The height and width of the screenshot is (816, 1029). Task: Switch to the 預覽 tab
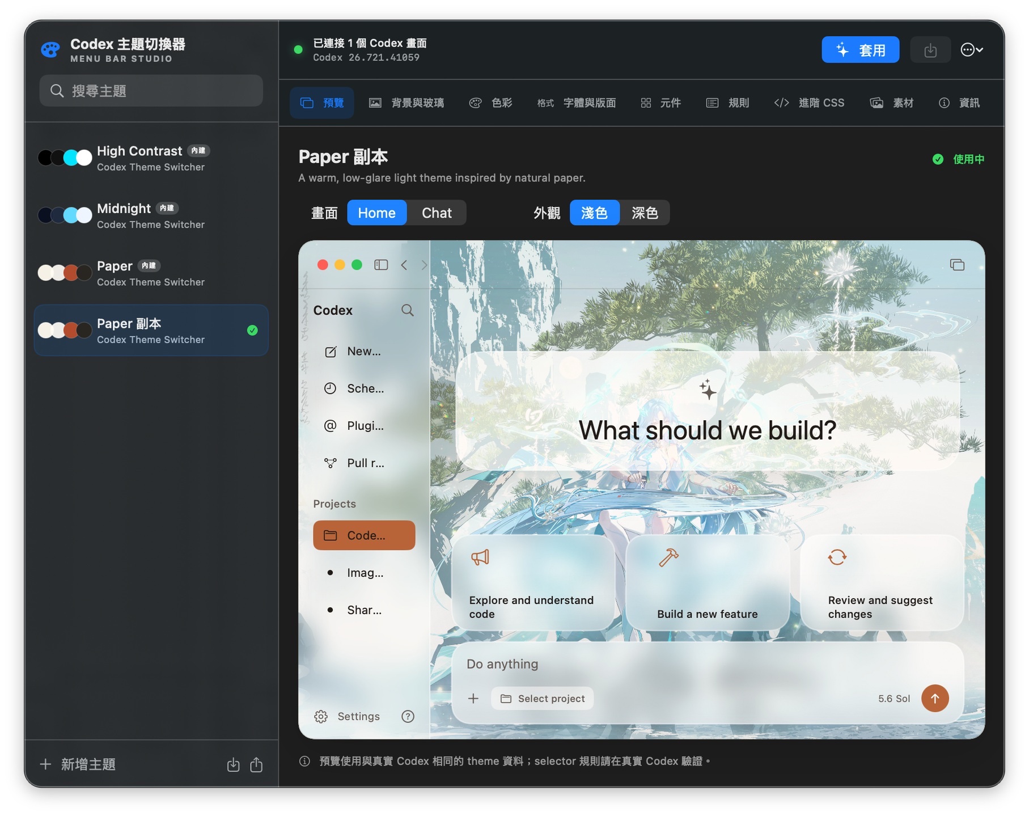[322, 103]
